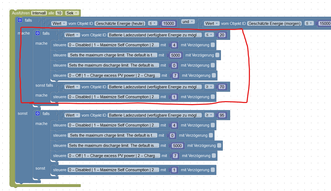The height and width of the screenshot is (191, 331).
Task: Edit value 4 in Disabled row under ≥ 95
Action: click(174, 125)
